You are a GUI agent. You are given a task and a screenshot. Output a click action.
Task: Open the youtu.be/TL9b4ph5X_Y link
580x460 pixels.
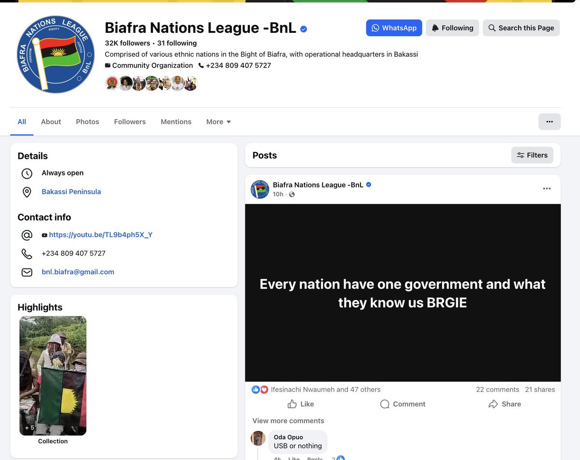[101, 235]
